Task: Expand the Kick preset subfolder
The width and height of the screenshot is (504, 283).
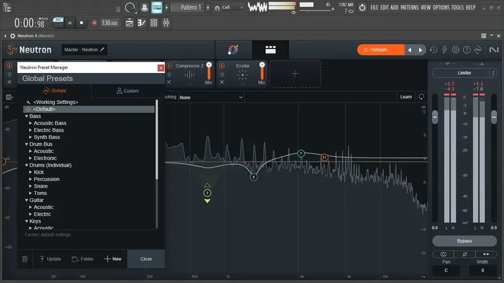Action: 30,172
